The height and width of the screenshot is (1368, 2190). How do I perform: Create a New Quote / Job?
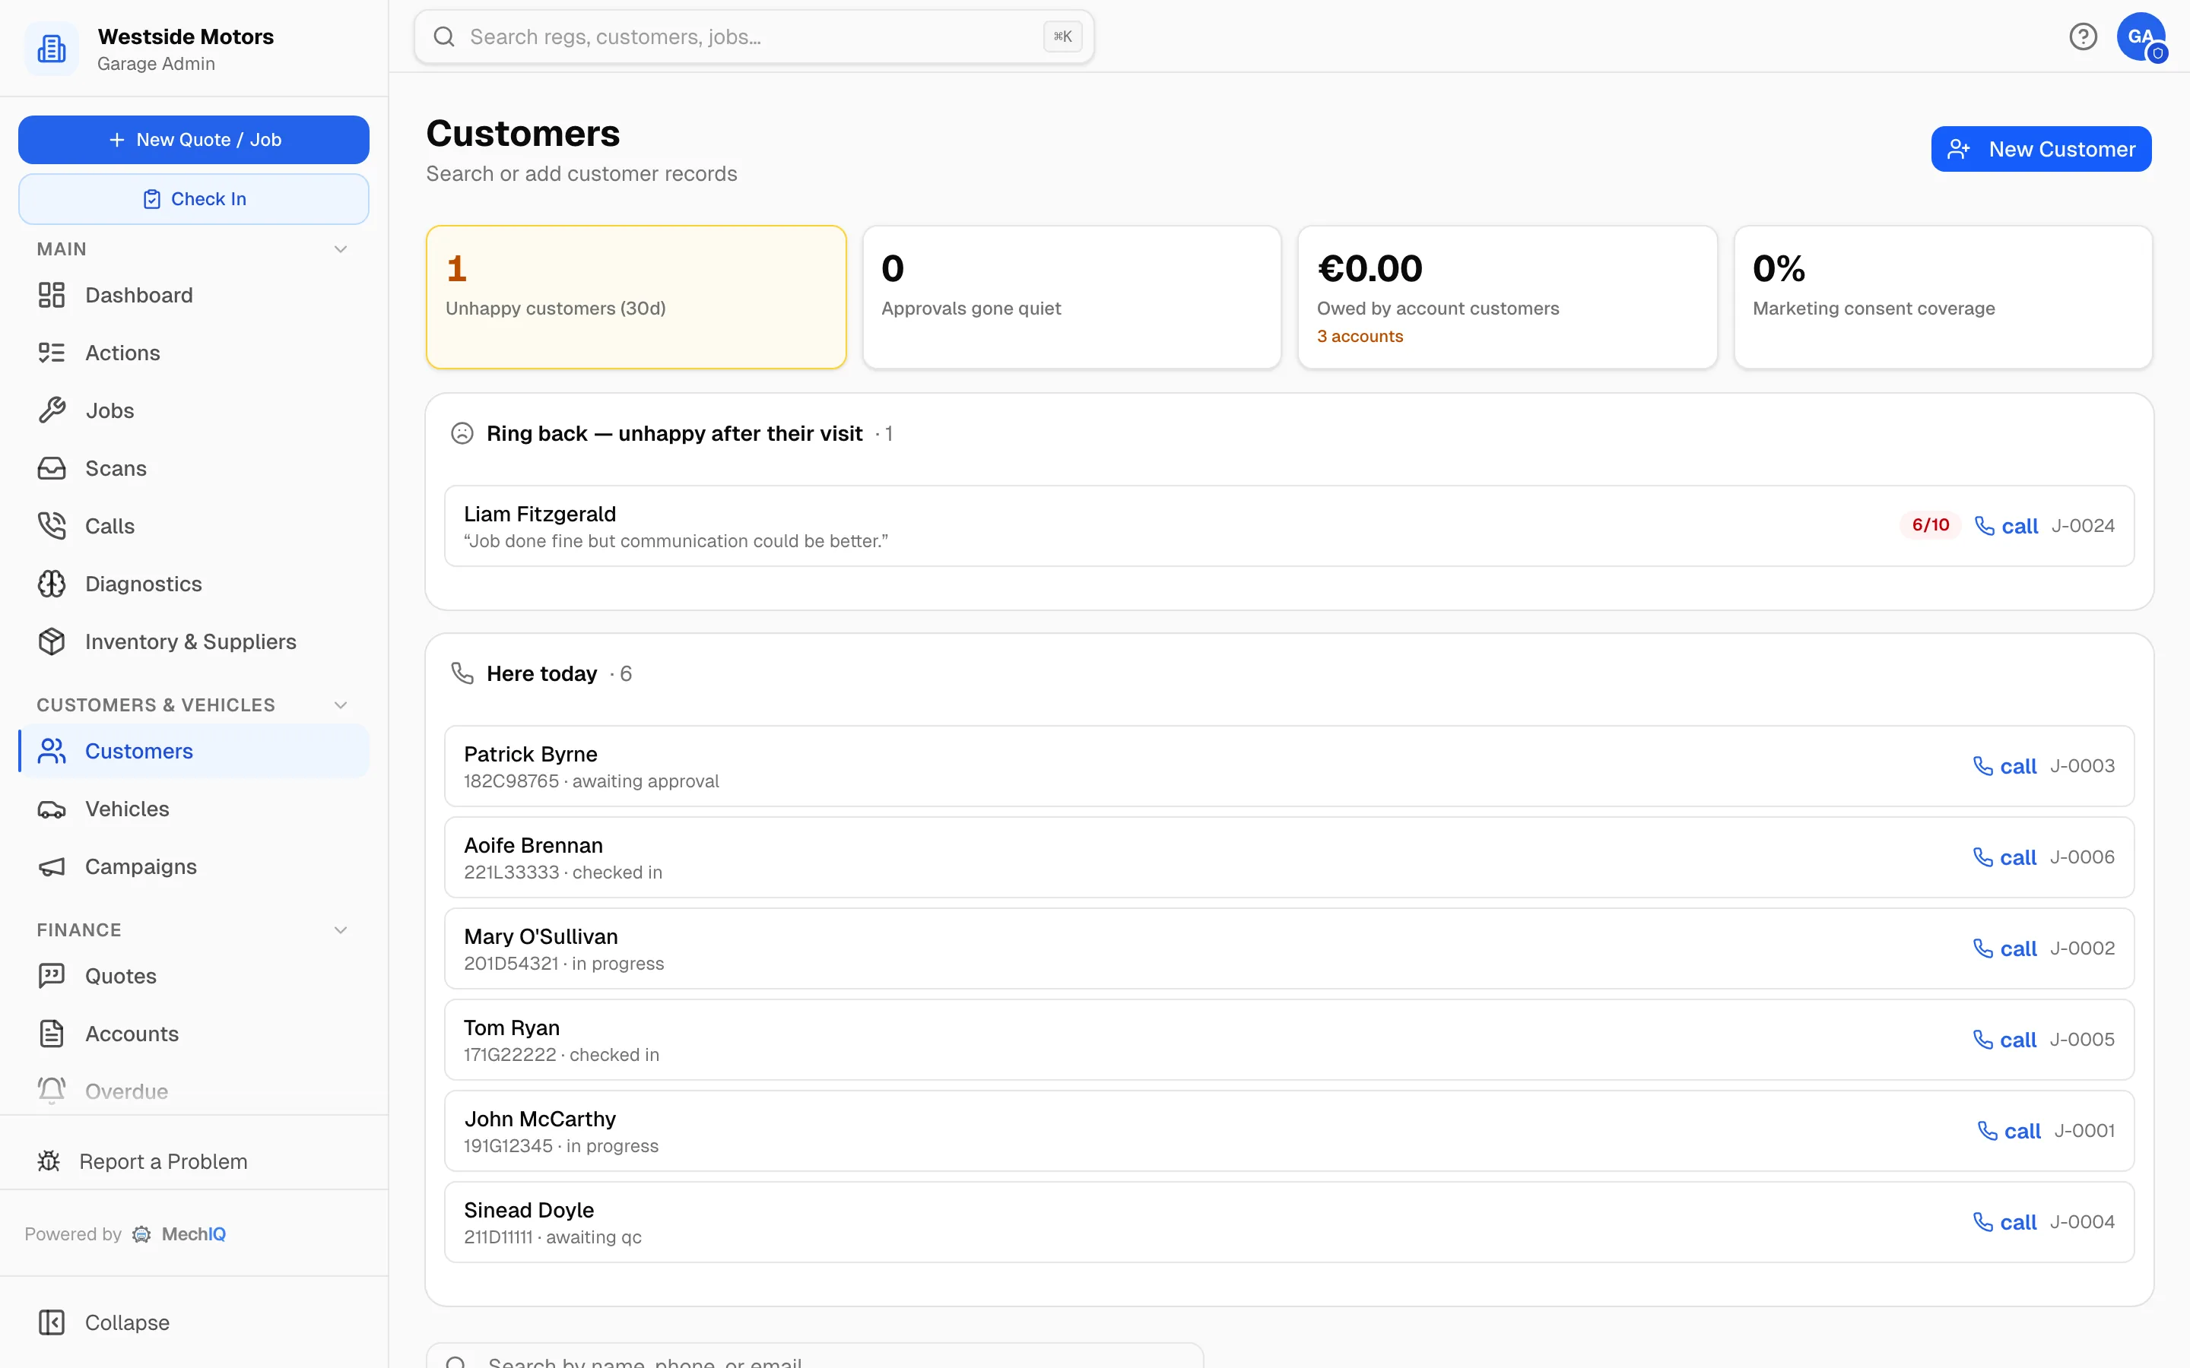pyautogui.click(x=194, y=139)
